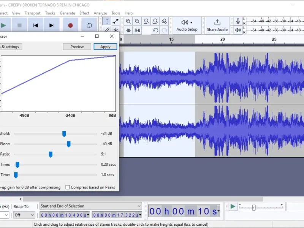Image resolution: width=304 pixels, height=228 pixels.
Task: Click the Ratio slider handle
Action: (x=51, y=154)
